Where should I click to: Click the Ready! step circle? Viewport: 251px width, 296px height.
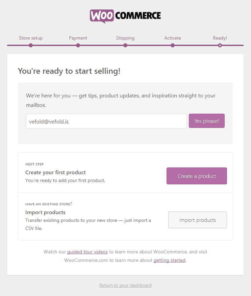pyautogui.click(x=220, y=45)
